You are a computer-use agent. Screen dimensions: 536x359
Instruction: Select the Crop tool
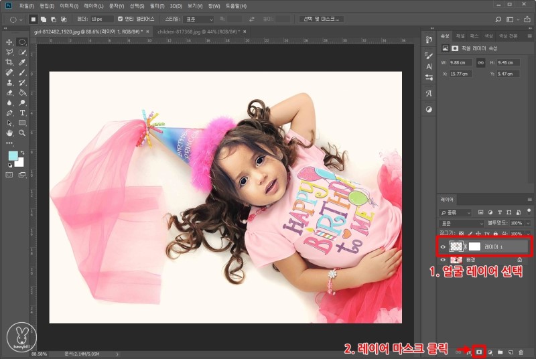[9, 62]
